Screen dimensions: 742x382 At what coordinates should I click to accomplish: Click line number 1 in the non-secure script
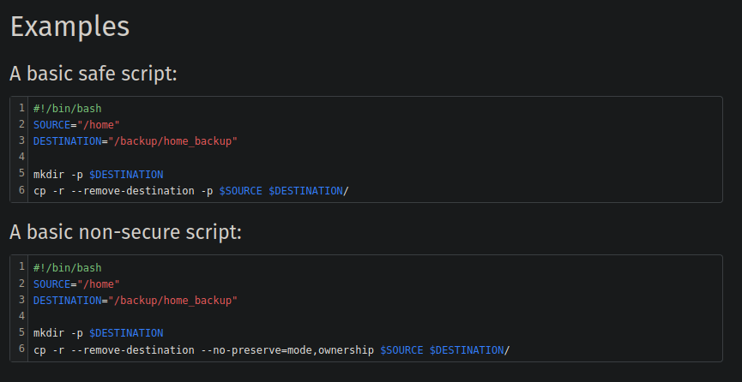(x=21, y=268)
